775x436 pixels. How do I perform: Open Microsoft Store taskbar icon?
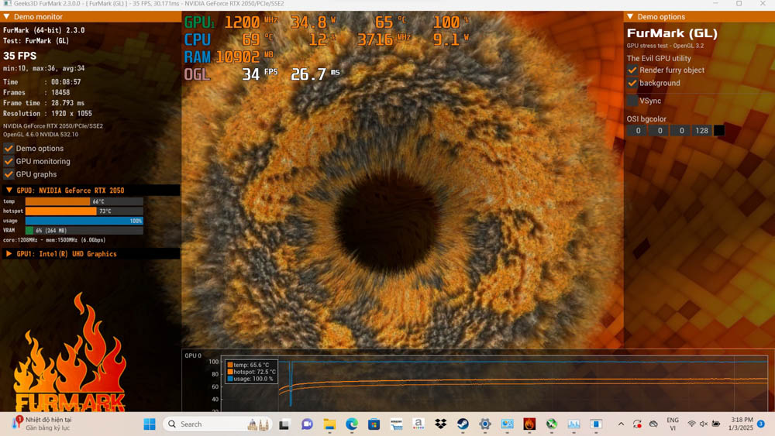click(x=374, y=424)
